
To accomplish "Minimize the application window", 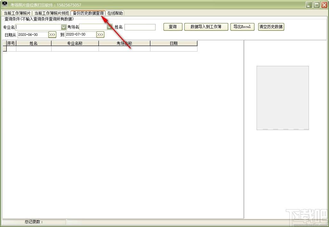I will [309, 5].
